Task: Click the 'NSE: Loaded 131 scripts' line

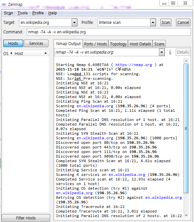Action: tap(98, 74)
